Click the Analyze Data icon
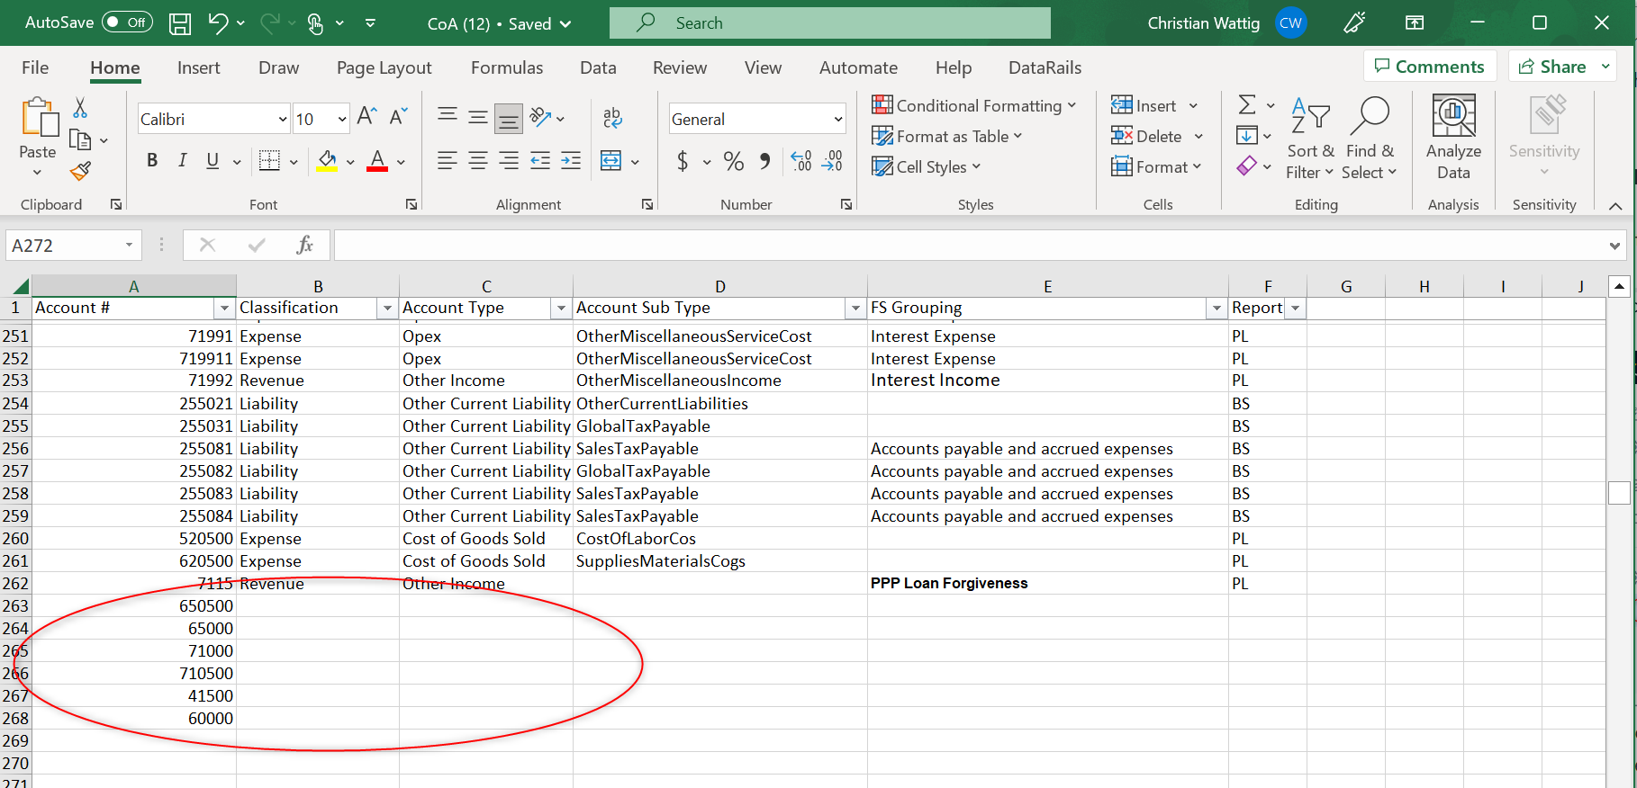This screenshot has width=1637, height=788. pyautogui.click(x=1453, y=138)
